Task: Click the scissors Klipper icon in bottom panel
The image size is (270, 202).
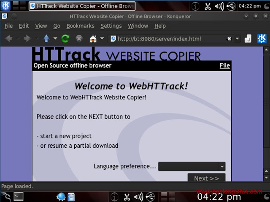Action: pyautogui.click(x=127, y=197)
